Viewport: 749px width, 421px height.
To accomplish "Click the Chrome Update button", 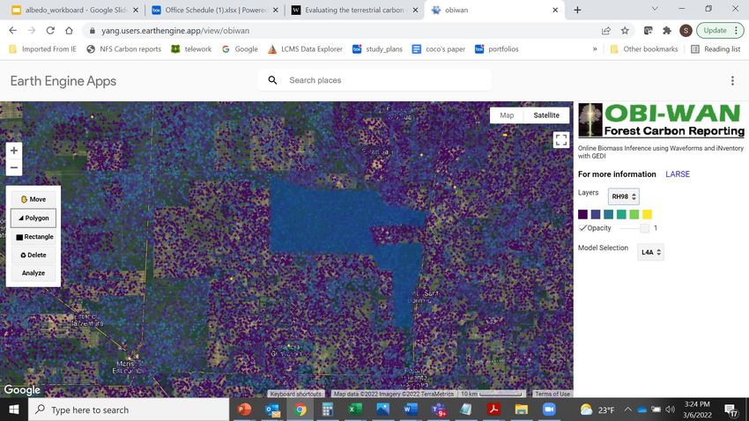I will tap(720, 31).
